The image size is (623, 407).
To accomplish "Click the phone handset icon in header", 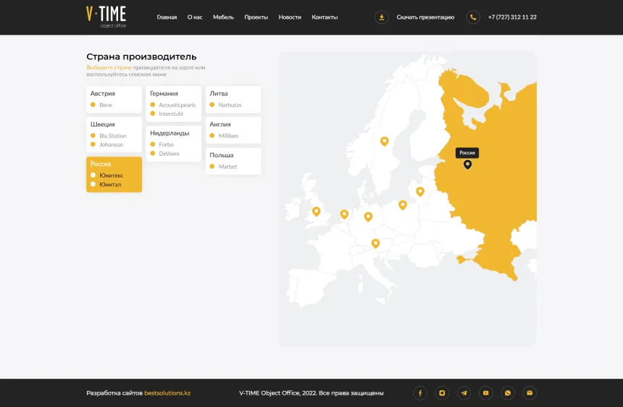I will [x=473, y=17].
